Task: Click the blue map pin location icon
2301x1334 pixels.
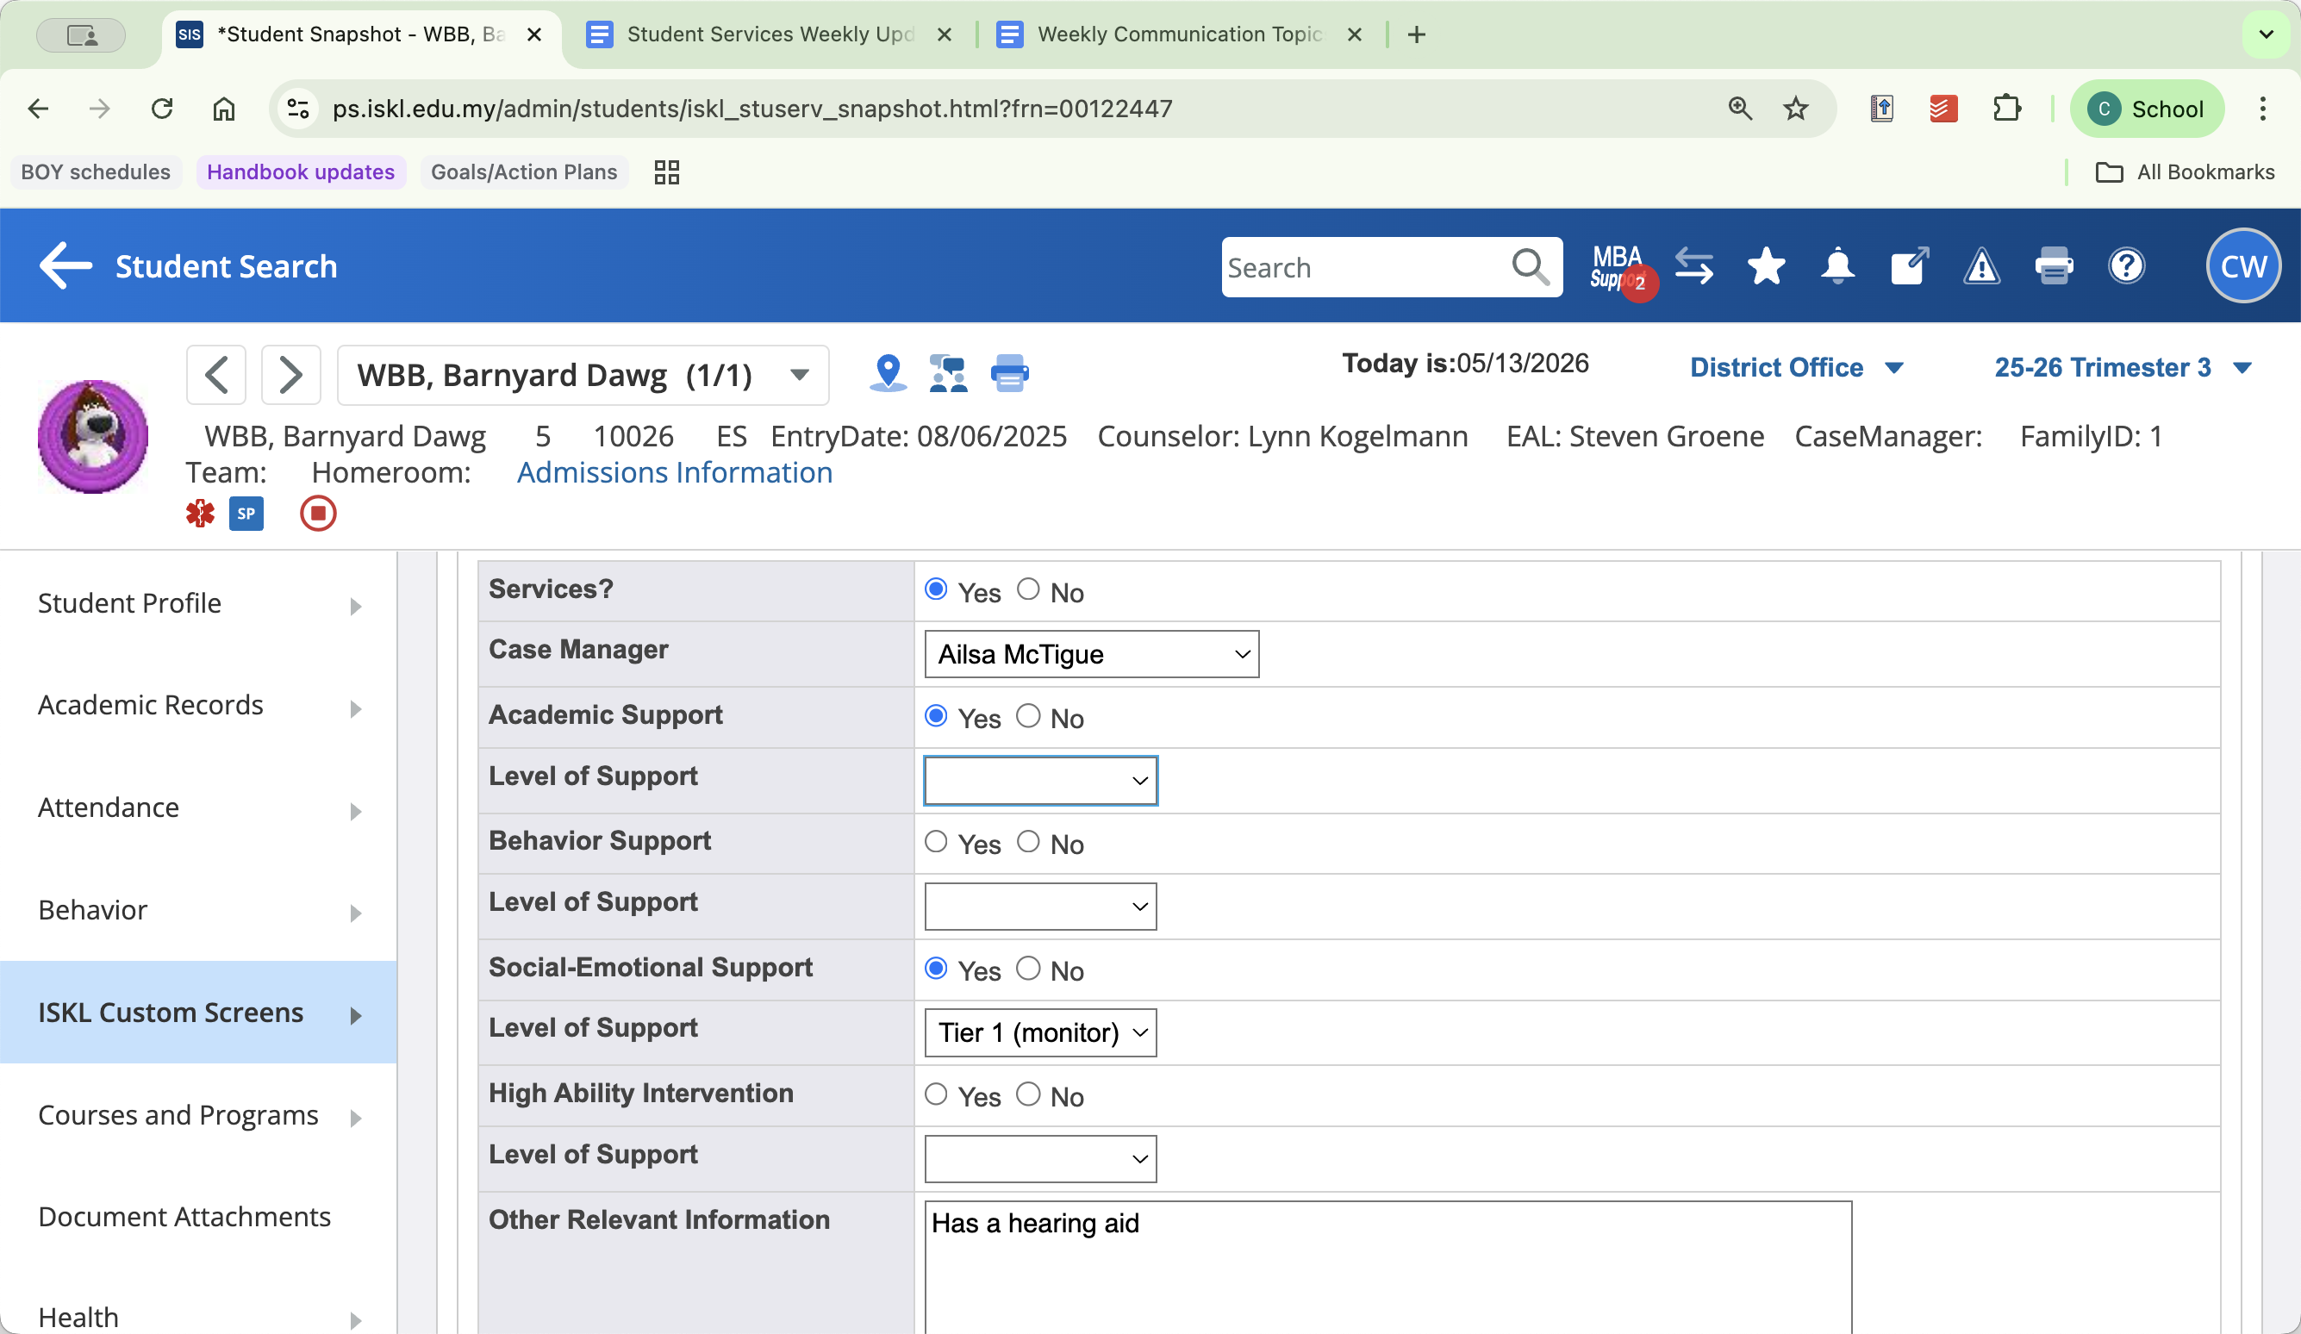Action: point(888,373)
